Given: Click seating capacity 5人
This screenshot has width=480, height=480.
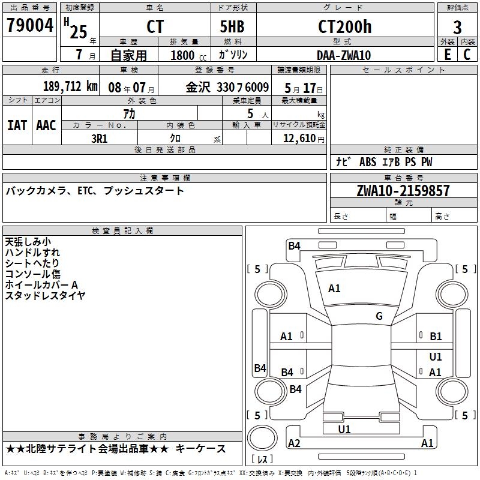Looking at the screenshot, I should (257, 114).
